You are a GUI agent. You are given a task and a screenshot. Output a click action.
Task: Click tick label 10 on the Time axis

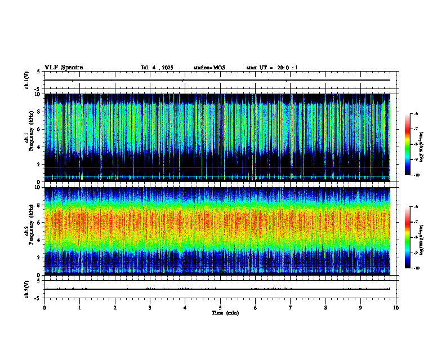coord(396,308)
